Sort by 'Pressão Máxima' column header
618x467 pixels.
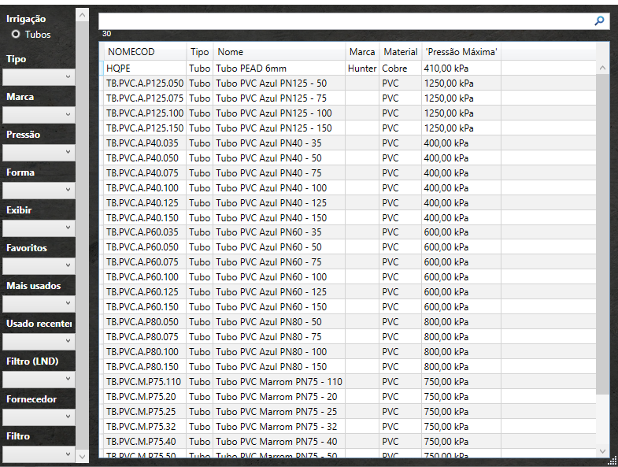461,52
